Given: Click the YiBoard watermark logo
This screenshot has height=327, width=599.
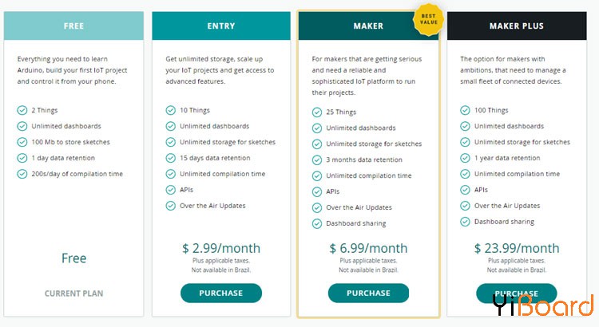Looking at the screenshot, I should (x=542, y=305).
